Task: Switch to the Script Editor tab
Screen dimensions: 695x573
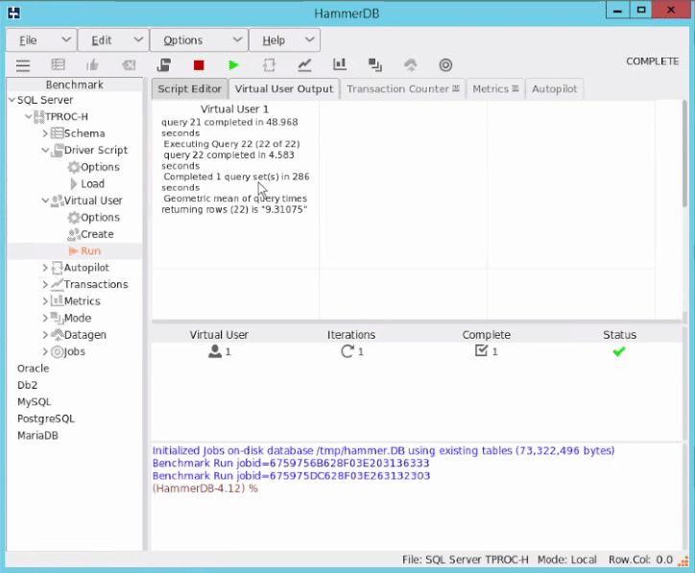Action: (190, 89)
